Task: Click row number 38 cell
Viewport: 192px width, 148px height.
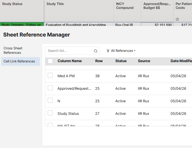Action: (x=97, y=76)
